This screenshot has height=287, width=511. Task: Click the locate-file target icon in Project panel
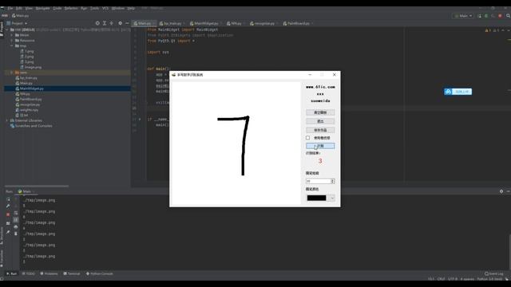point(97,23)
